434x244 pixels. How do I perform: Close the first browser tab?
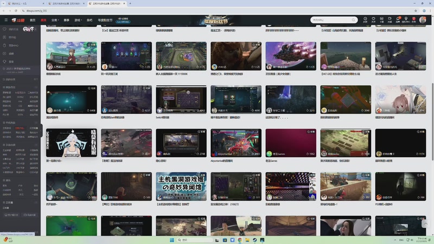coord(43,3)
